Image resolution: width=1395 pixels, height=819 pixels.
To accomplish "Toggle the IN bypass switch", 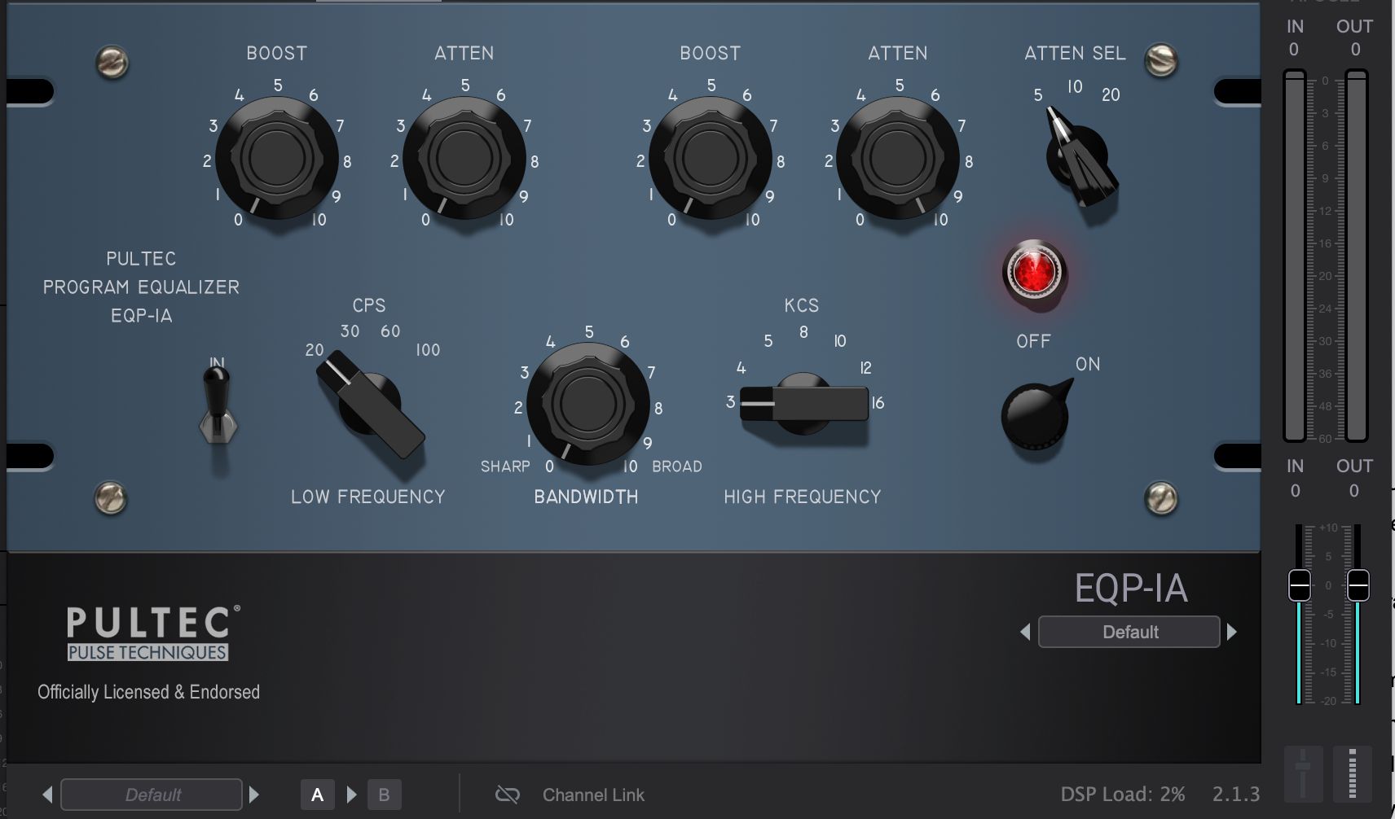I will click(x=218, y=405).
